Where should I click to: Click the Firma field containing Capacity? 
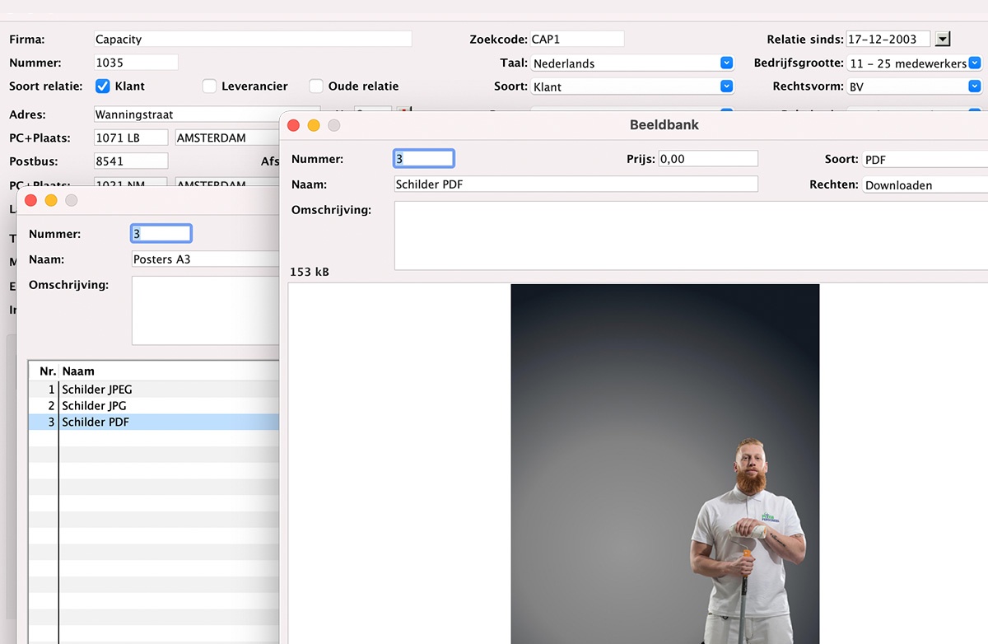tap(253, 39)
